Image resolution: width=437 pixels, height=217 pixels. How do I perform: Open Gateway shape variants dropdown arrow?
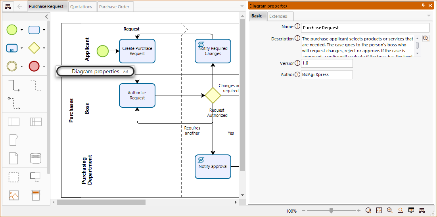point(44,48)
